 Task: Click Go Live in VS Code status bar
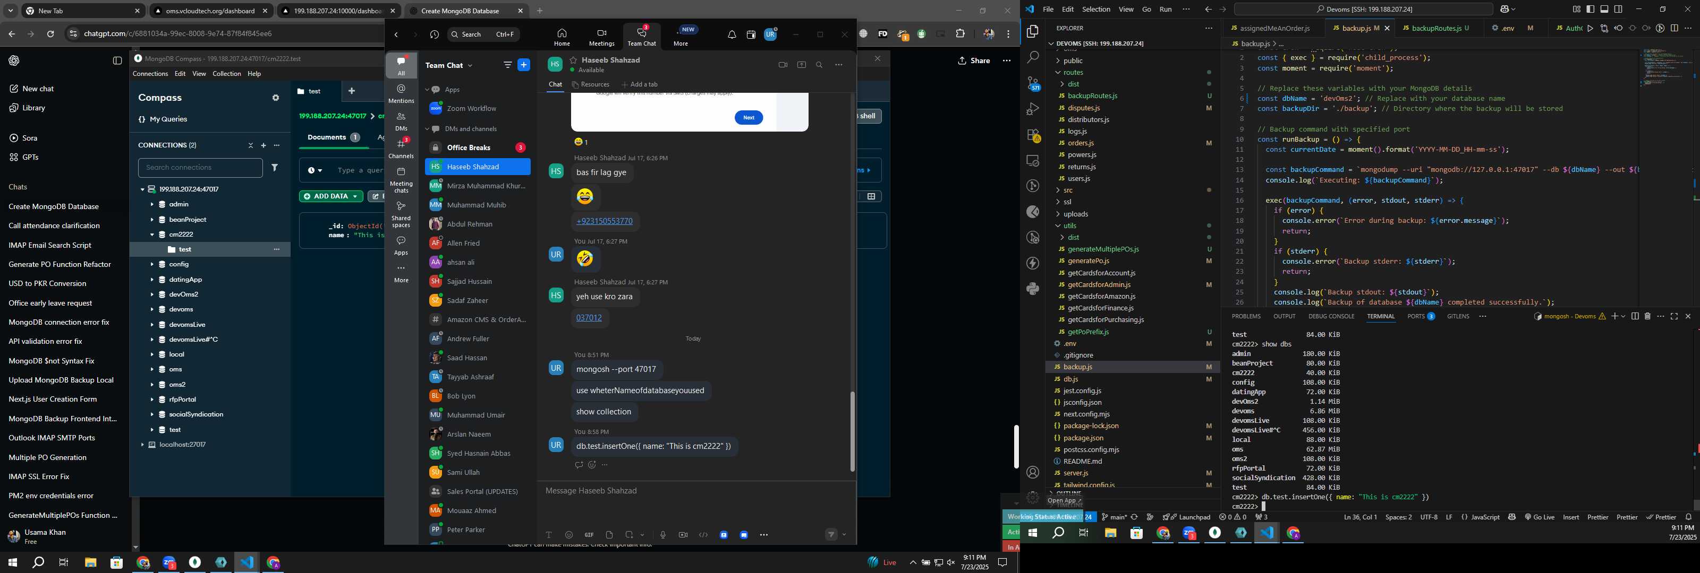pyautogui.click(x=1540, y=518)
